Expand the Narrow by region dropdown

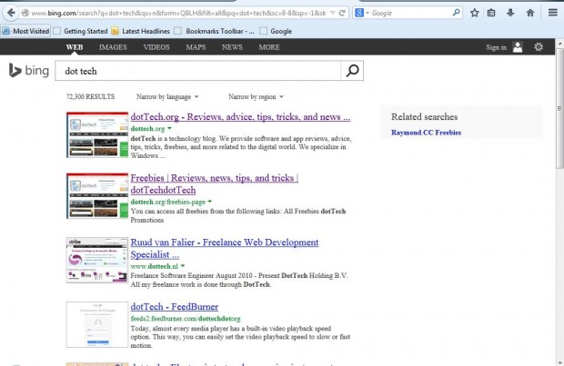point(256,96)
